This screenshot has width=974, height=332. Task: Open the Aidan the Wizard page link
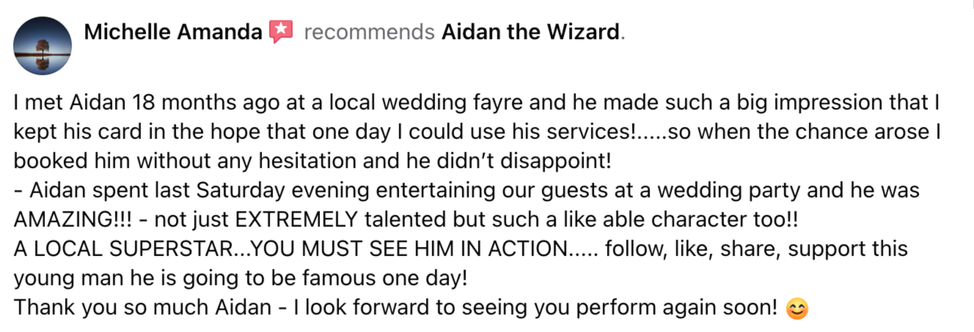pos(531,31)
